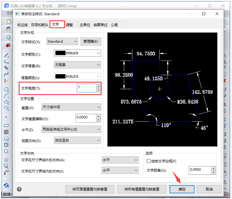Select the Donut ring tool
Image resolution: width=232 pixels, height=199 pixels.
click(x=6, y=160)
